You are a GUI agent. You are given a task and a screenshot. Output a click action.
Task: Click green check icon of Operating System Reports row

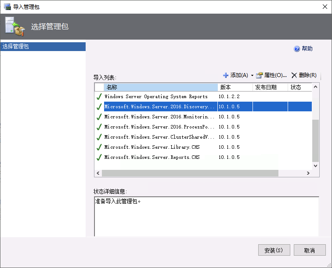(x=99, y=96)
